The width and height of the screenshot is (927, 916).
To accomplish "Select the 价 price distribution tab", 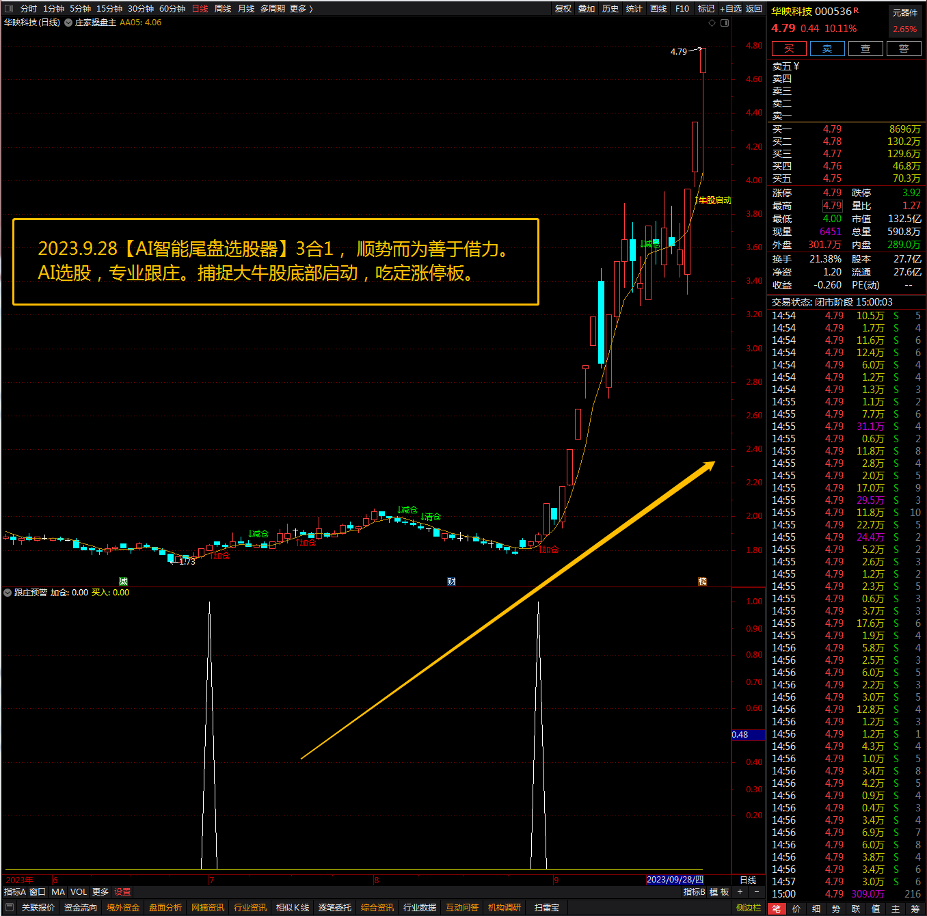I will click(x=796, y=908).
